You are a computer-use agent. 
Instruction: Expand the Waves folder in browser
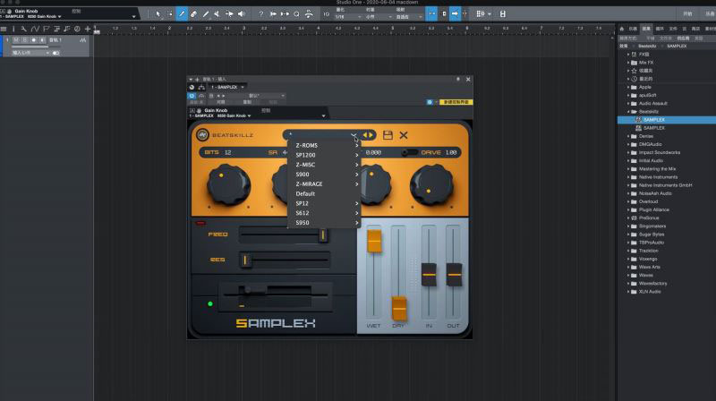(629, 275)
